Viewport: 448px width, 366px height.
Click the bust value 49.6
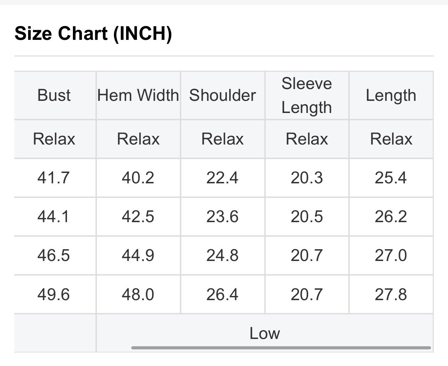pos(54,295)
